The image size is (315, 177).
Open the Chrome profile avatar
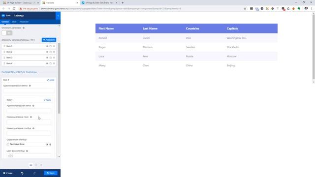(306, 9)
